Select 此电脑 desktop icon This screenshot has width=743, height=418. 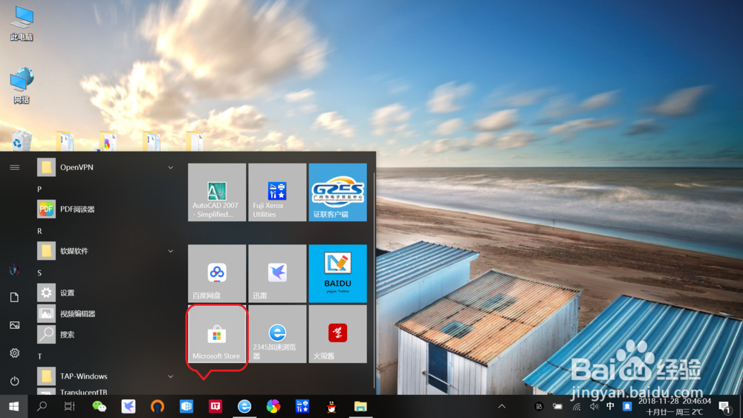pos(22,23)
